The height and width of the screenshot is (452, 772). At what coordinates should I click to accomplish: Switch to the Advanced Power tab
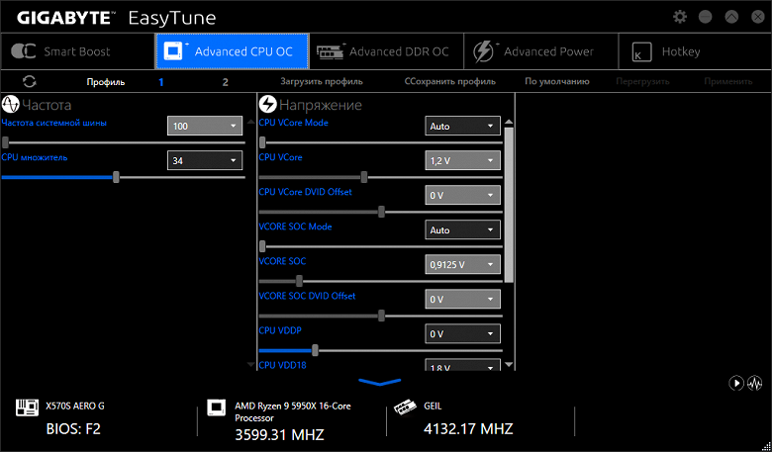pyautogui.click(x=541, y=51)
